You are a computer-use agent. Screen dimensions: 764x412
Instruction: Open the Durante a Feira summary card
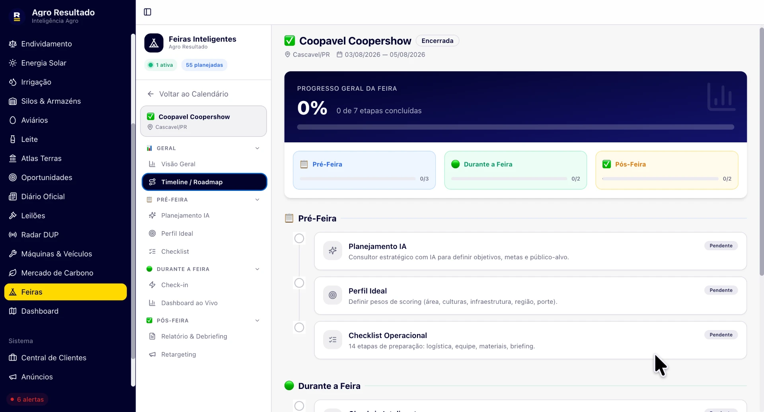(515, 170)
